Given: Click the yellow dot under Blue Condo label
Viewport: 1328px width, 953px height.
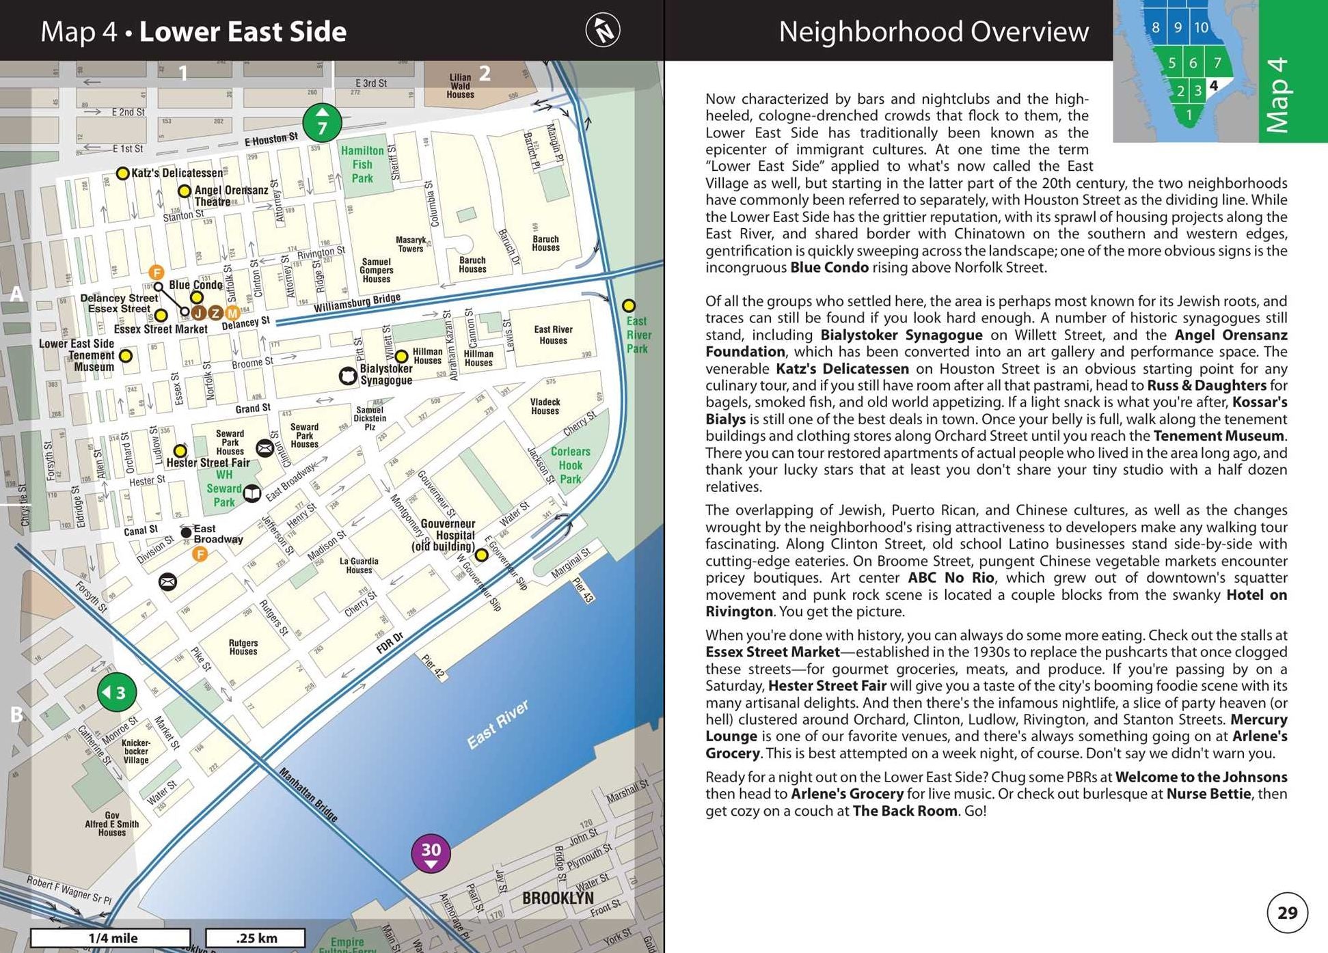Looking at the screenshot, I should [x=197, y=297].
